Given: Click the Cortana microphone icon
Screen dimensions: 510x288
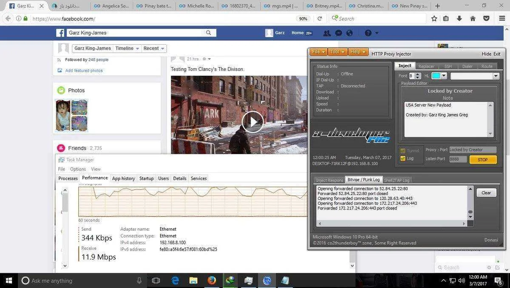Looking at the screenshot, I should 139,280.
